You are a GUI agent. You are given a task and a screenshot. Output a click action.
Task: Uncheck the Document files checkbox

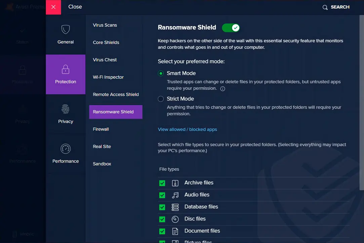[x=162, y=231]
